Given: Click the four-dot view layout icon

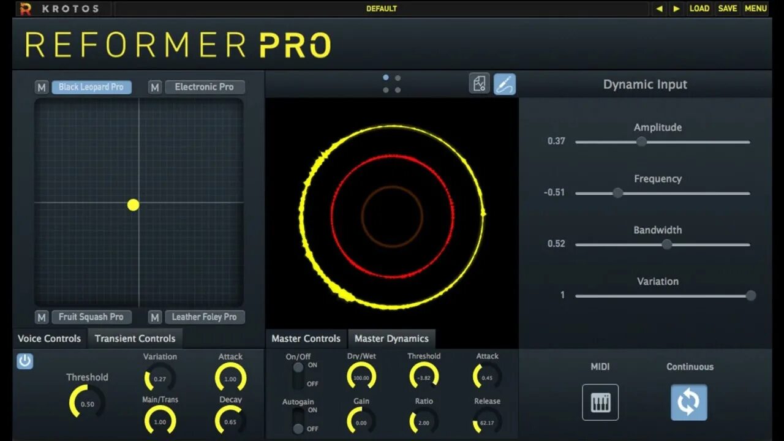Looking at the screenshot, I should (391, 84).
